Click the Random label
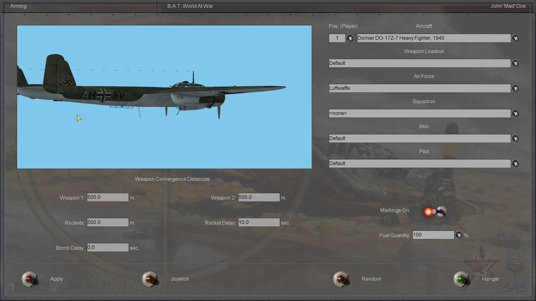 pyautogui.click(x=371, y=279)
